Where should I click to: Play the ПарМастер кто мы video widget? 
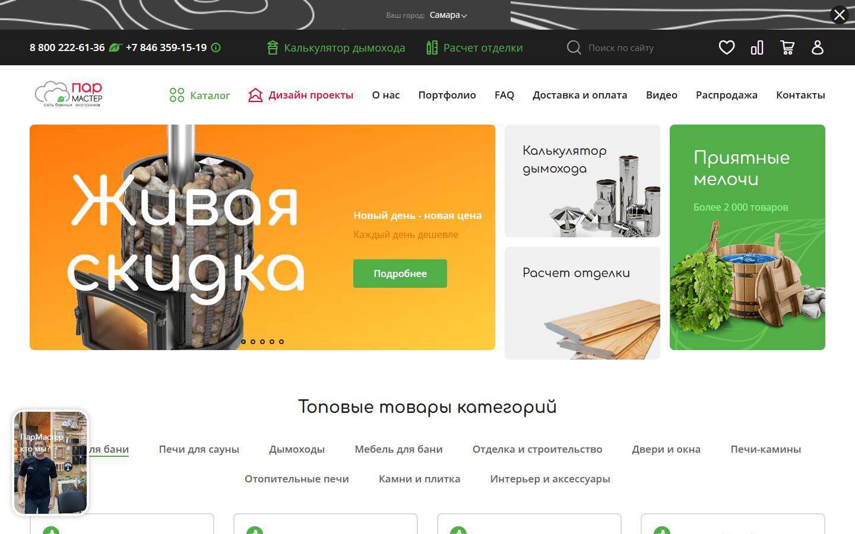[x=50, y=462]
